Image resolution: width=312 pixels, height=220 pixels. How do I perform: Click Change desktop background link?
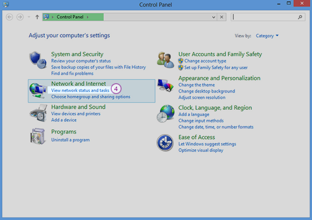(x=206, y=91)
